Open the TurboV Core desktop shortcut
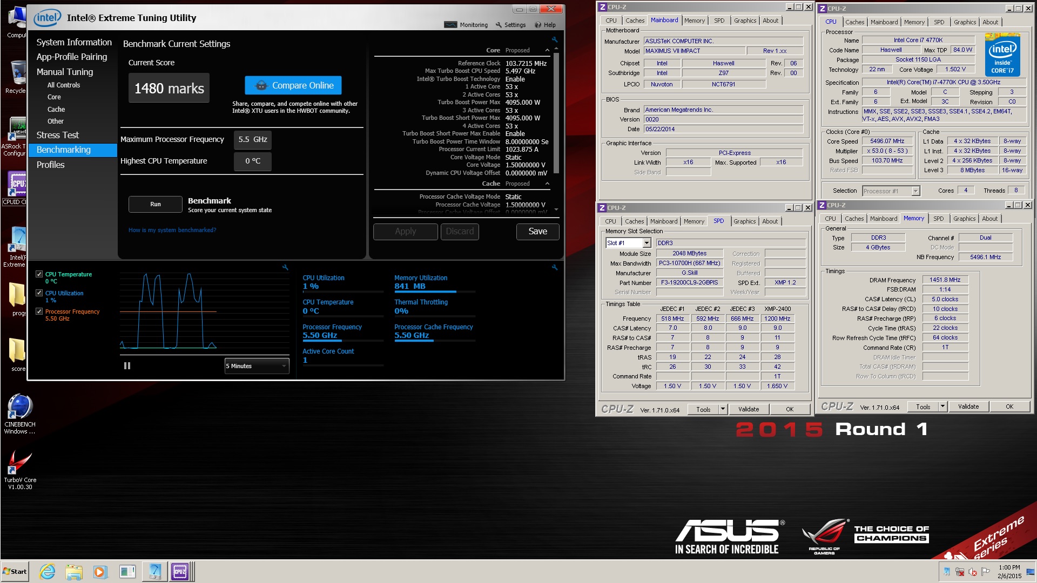Viewport: 1037px width, 583px height. (20, 470)
